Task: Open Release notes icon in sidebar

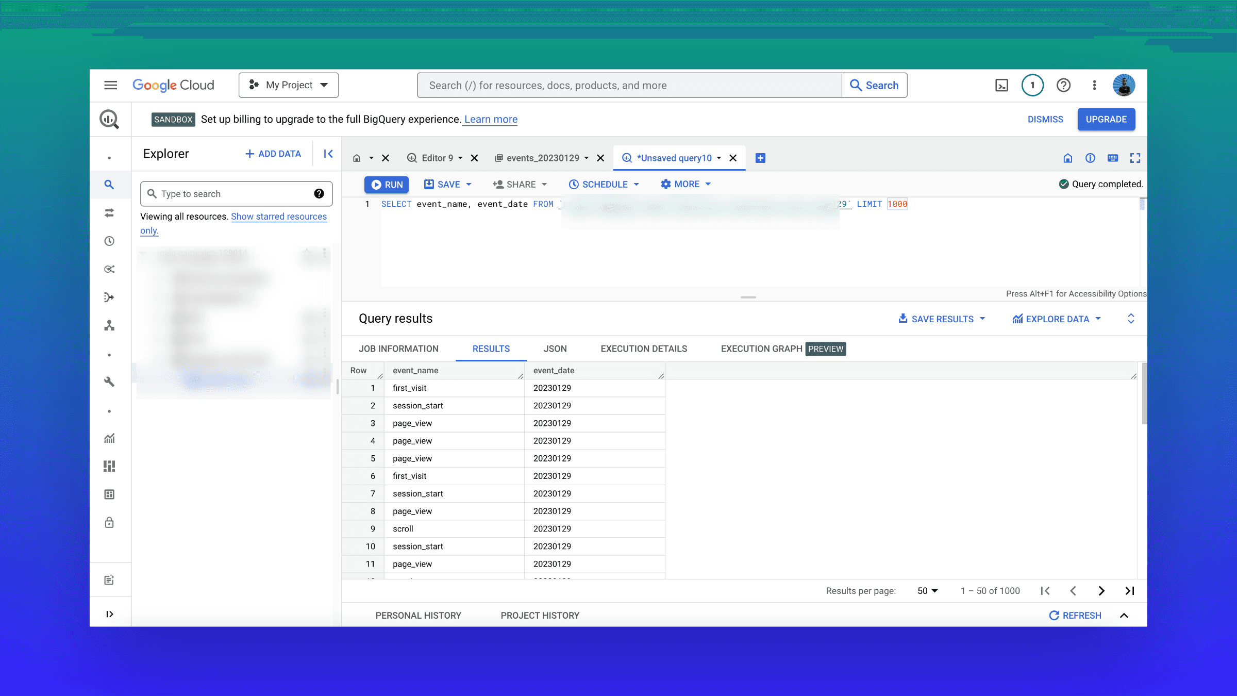Action: pyautogui.click(x=109, y=580)
